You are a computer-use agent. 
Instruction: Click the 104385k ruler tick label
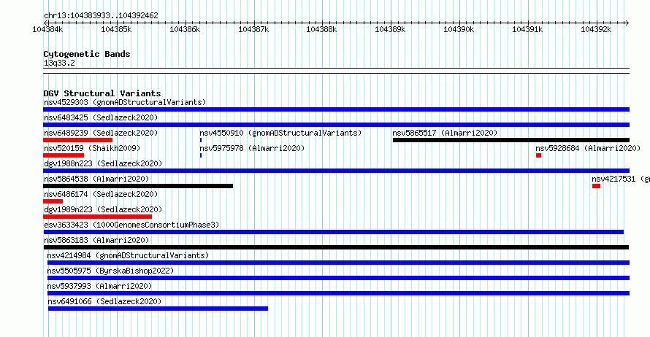point(116,29)
